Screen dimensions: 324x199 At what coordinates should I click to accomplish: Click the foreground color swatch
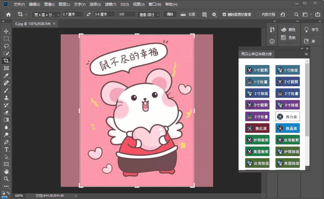click(x=4, y=197)
